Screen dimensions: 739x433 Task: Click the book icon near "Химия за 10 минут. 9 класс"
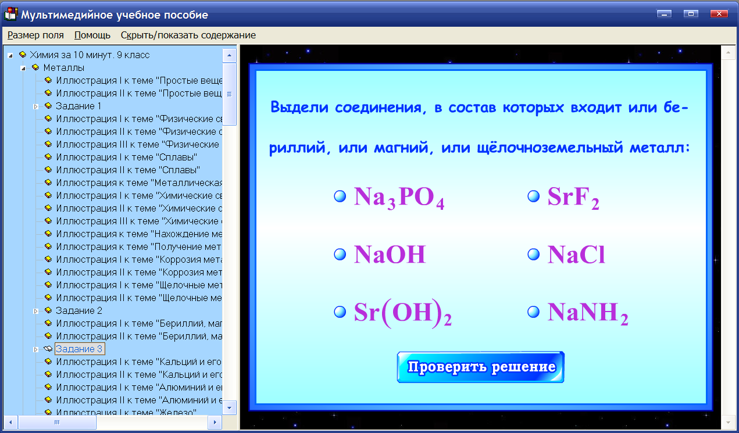coord(22,55)
